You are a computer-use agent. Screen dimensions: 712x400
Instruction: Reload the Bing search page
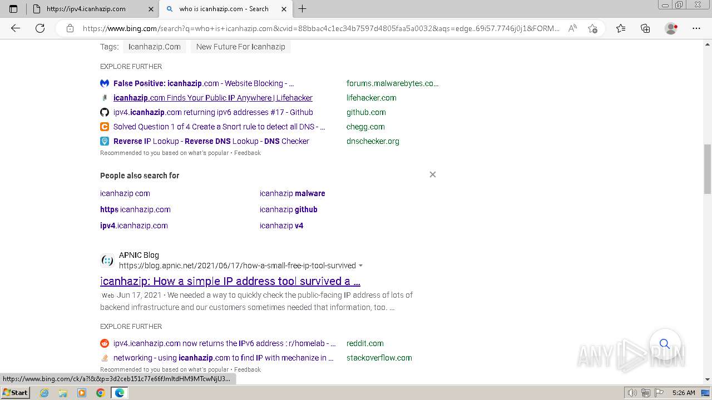click(x=40, y=28)
